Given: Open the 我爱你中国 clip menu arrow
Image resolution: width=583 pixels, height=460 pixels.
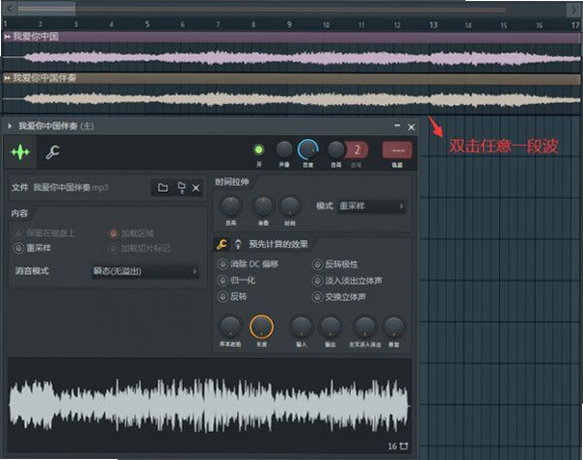Looking at the screenshot, I should [x=7, y=37].
